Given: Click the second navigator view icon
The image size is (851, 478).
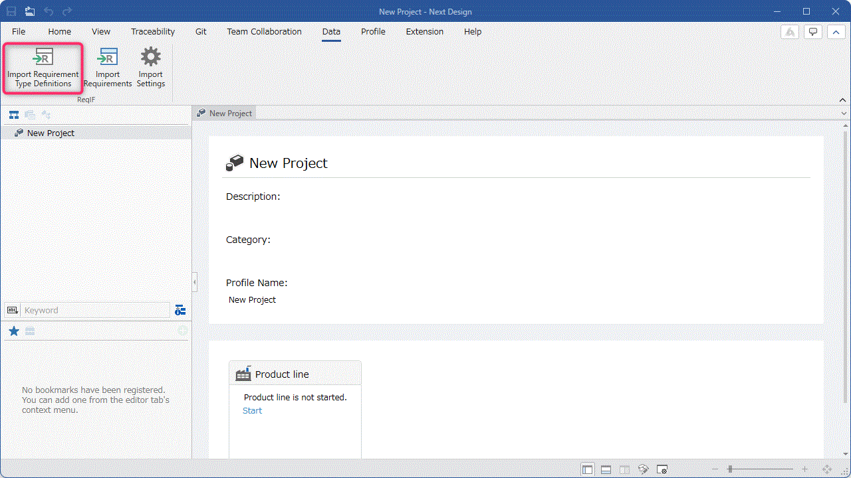Looking at the screenshot, I should (30, 115).
